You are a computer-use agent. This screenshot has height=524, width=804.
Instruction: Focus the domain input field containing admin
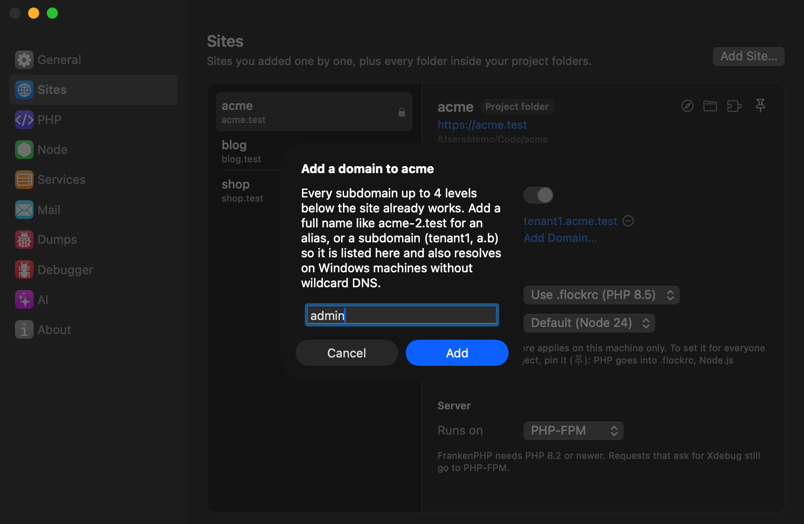tap(402, 315)
